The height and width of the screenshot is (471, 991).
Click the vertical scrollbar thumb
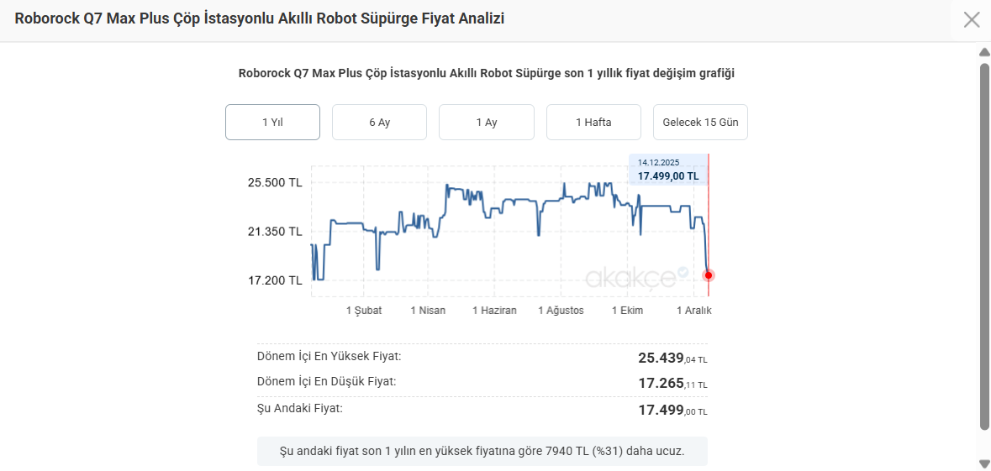[984, 243]
